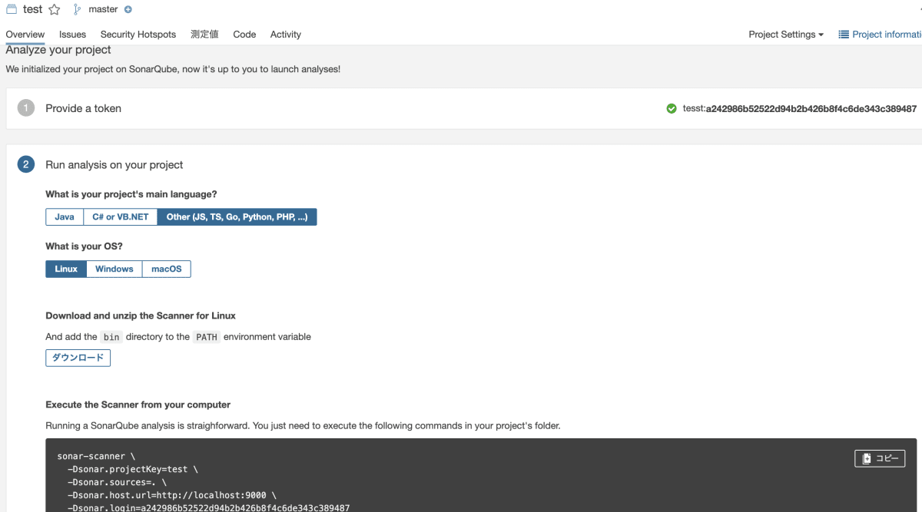Click 'Download and unzip the Scanner for Linux' heading
This screenshot has width=922, height=512.
[x=141, y=315]
